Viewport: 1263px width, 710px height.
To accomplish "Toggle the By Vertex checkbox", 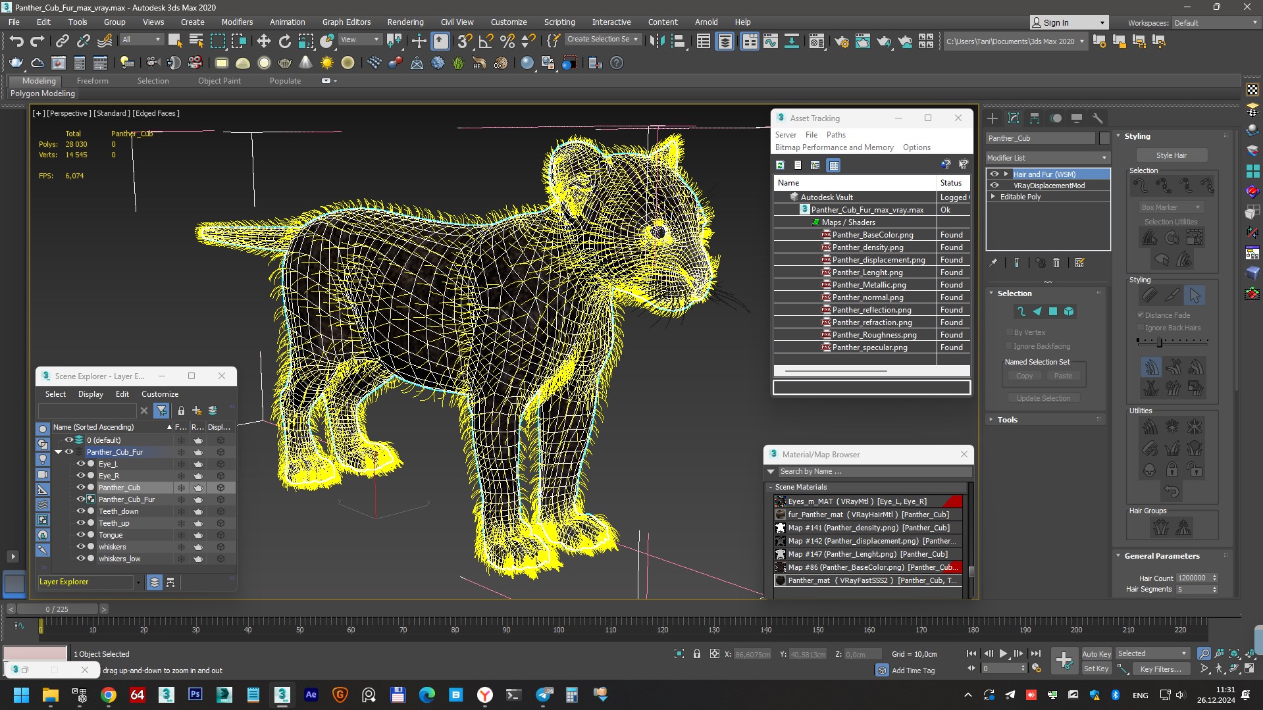I will tap(1009, 332).
